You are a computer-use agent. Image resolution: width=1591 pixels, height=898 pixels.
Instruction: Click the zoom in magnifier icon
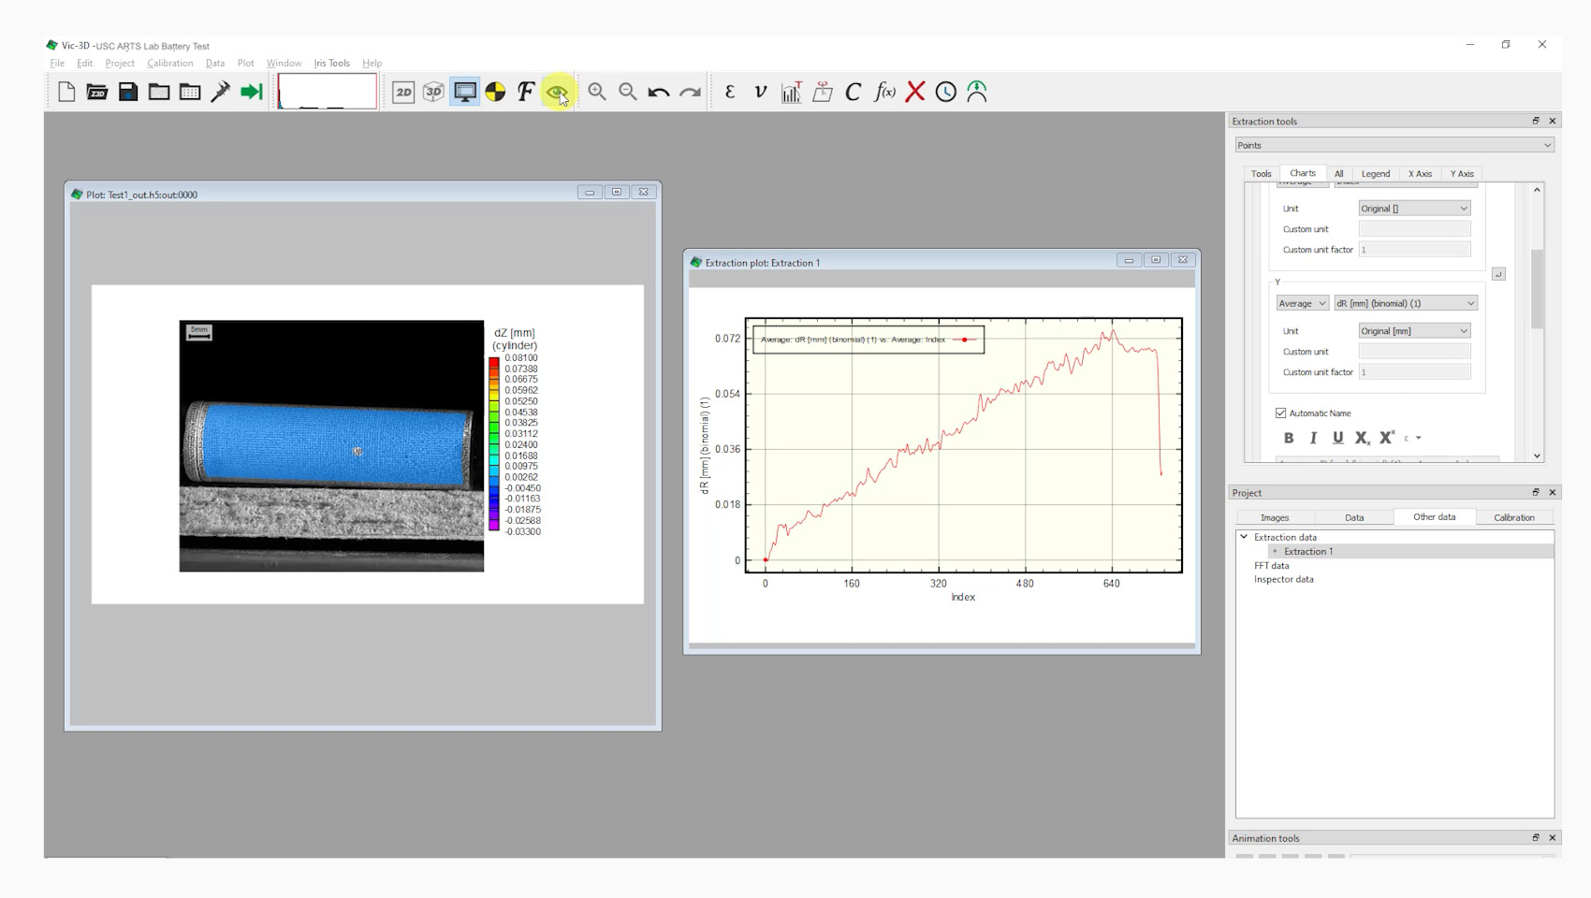click(x=596, y=92)
